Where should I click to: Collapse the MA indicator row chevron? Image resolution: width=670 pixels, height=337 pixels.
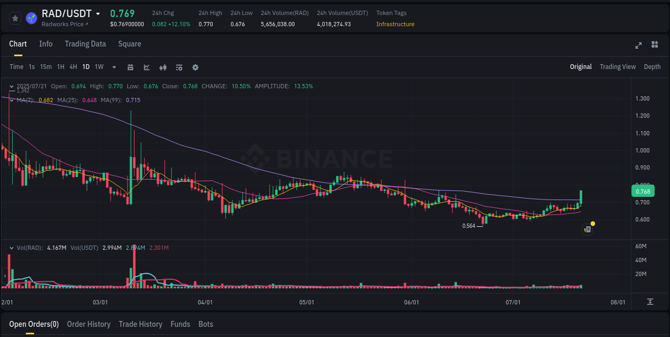pos(11,100)
